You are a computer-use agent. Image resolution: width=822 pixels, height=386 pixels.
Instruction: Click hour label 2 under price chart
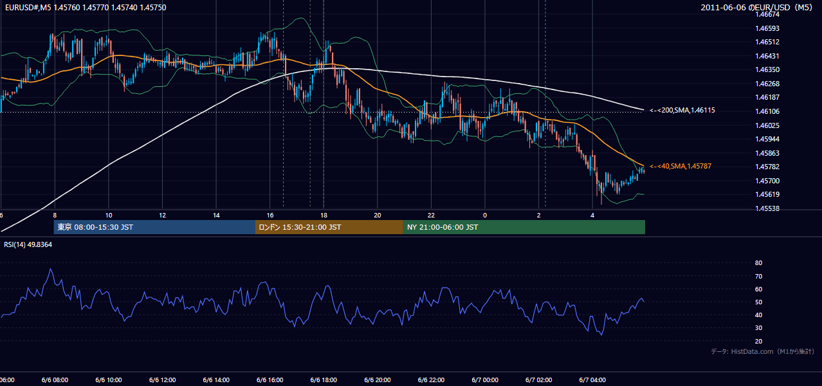click(539, 215)
